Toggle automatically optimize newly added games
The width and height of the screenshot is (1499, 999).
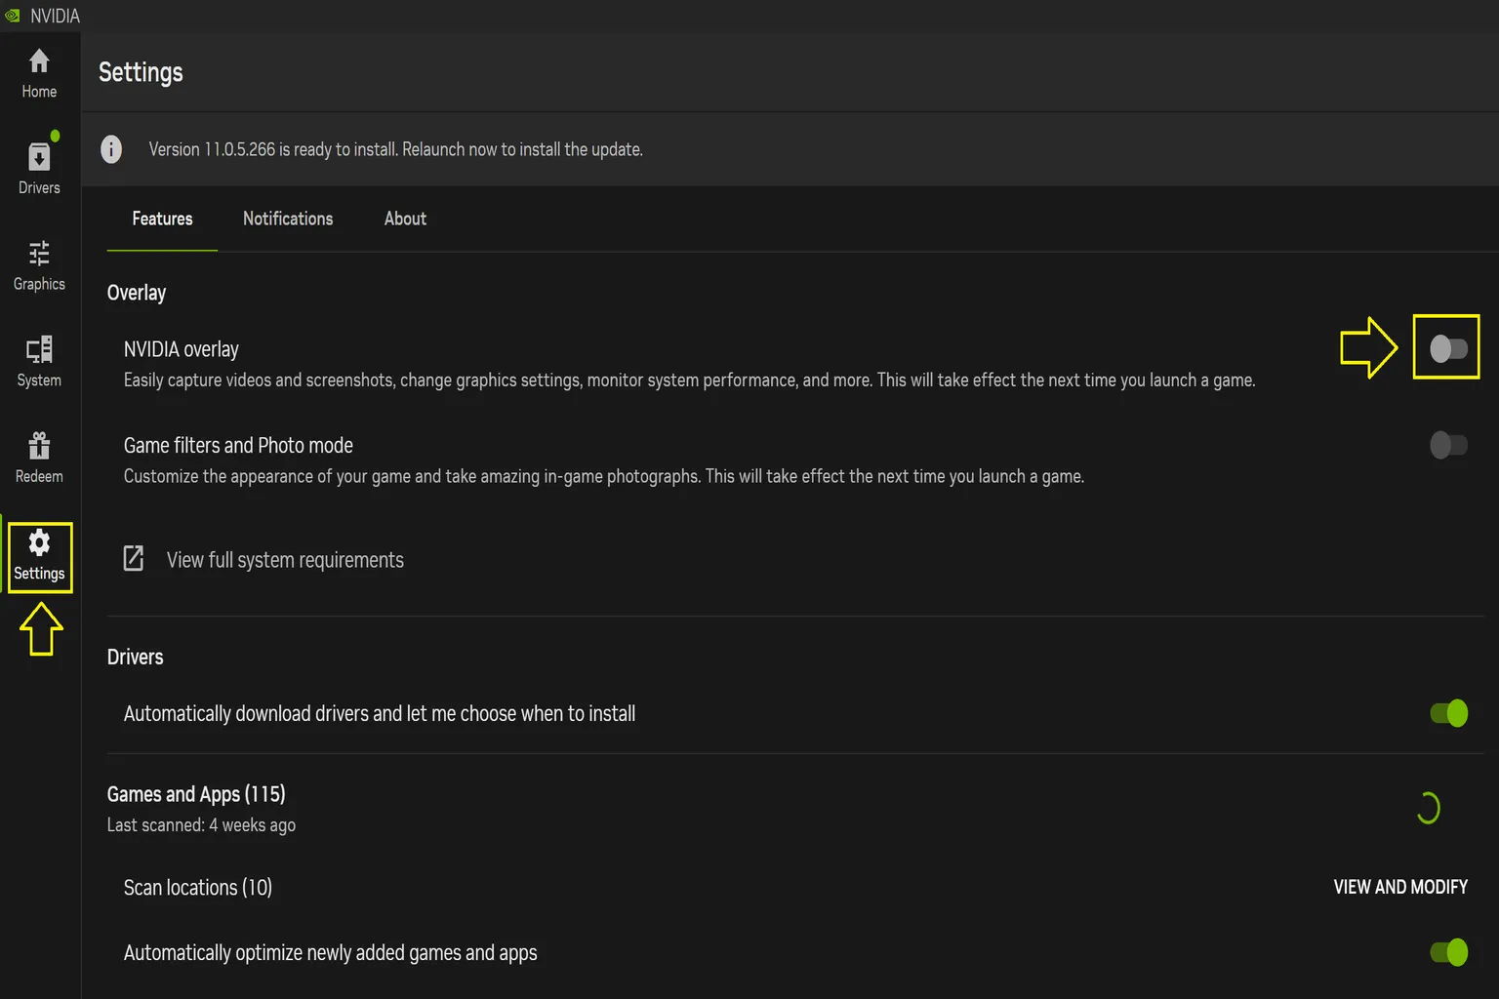1449,952
